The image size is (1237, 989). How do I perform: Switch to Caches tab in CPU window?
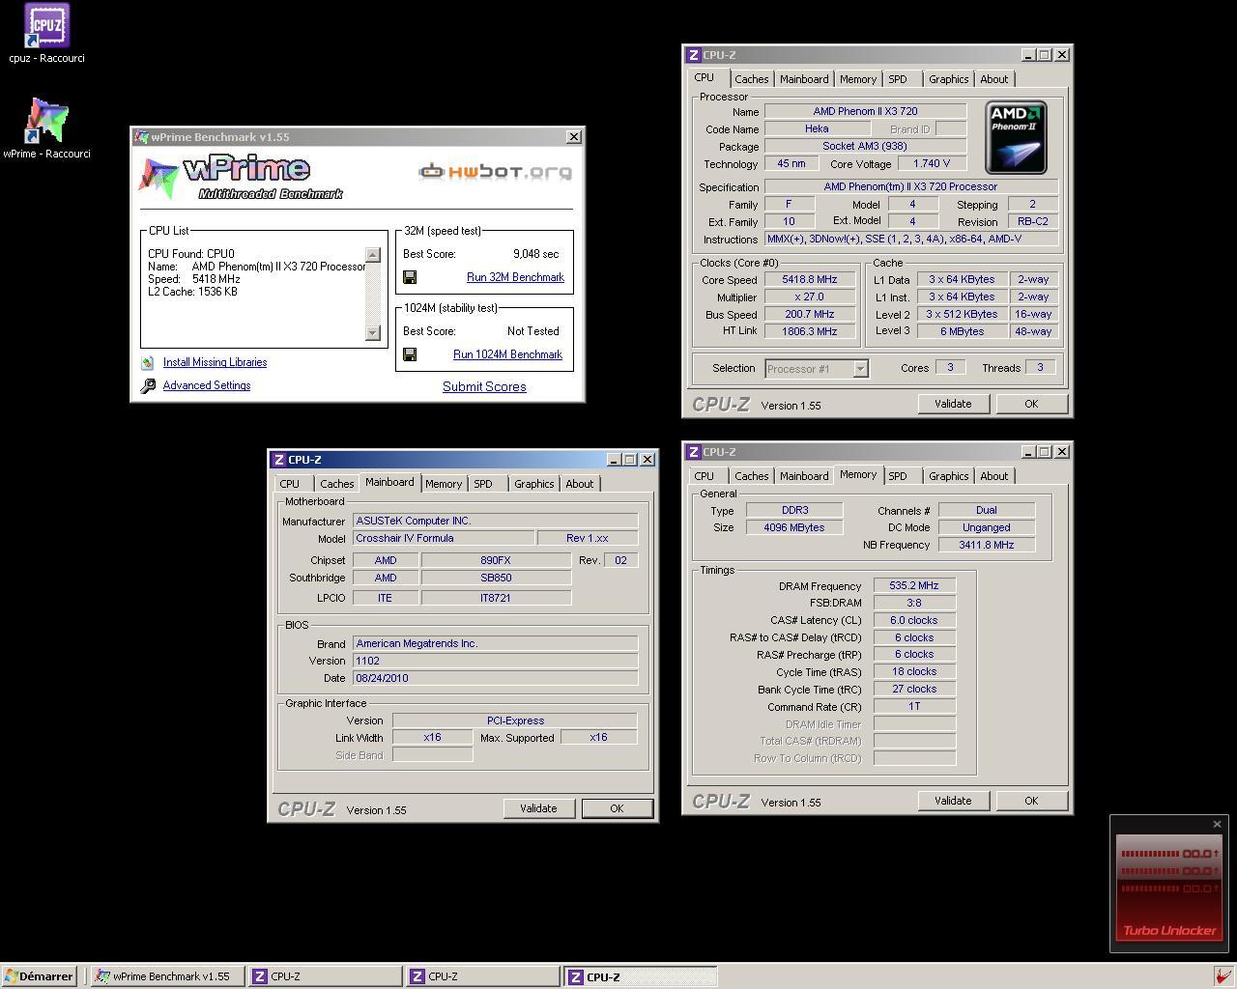(x=751, y=79)
